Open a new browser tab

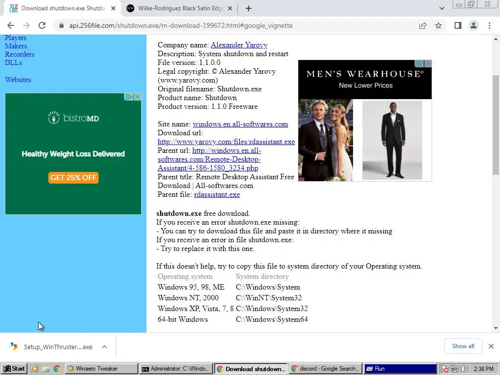pos(249,9)
